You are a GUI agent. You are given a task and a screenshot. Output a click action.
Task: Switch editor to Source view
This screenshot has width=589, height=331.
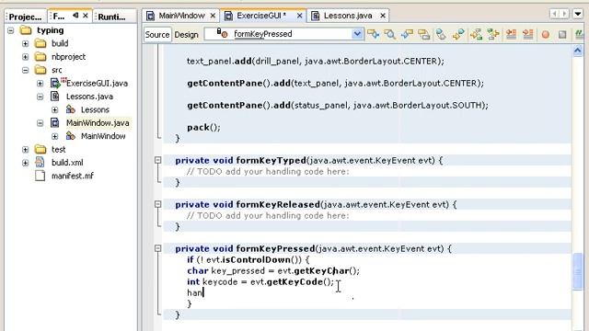tap(157, 35)
